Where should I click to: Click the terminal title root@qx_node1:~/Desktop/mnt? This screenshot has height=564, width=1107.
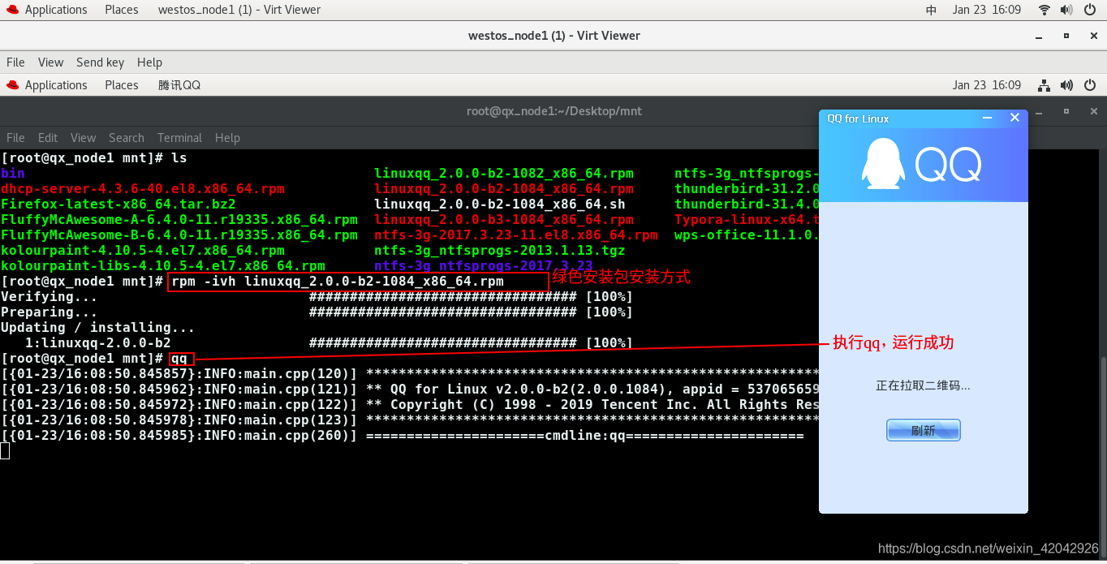554,110
